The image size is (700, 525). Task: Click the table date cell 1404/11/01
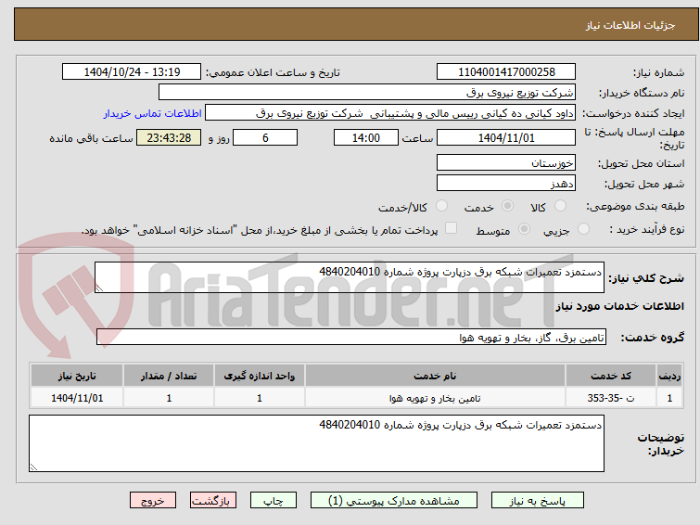click(x=77, y=398)
